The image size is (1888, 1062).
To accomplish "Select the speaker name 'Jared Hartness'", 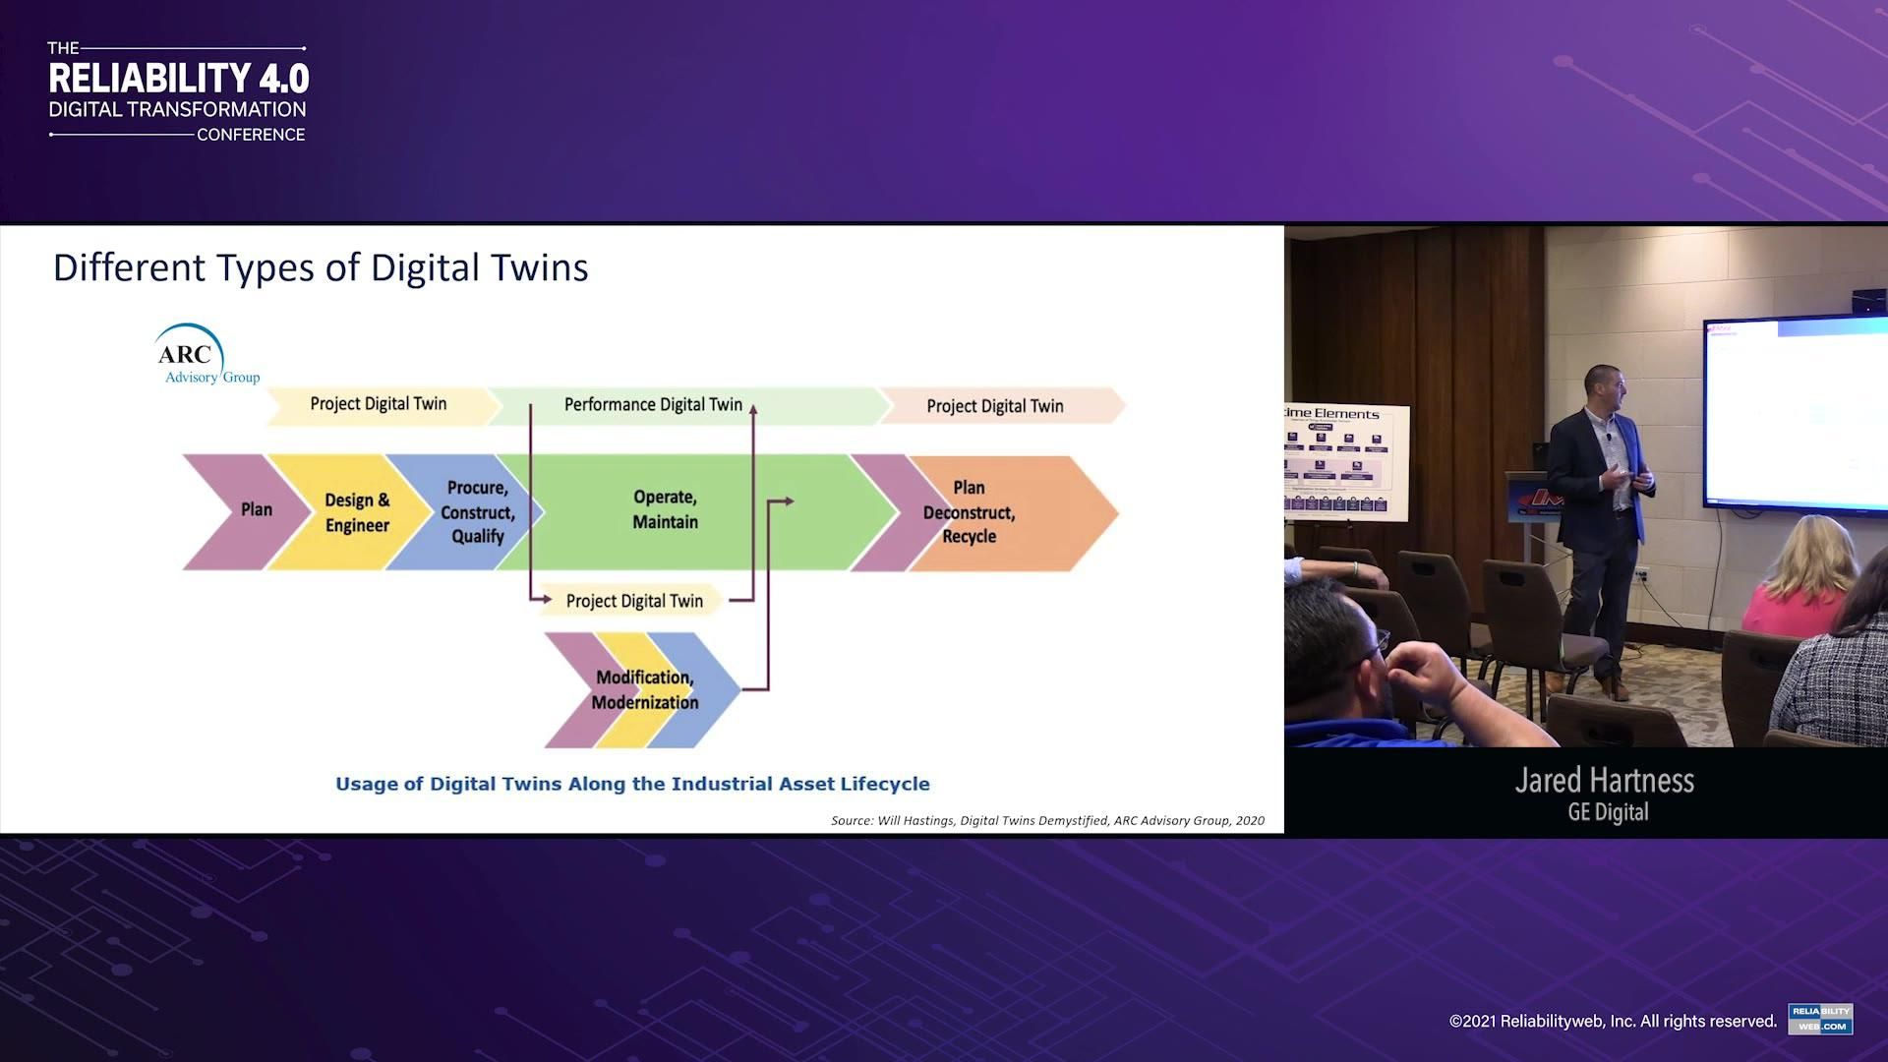I will [x=1605, y=780].
